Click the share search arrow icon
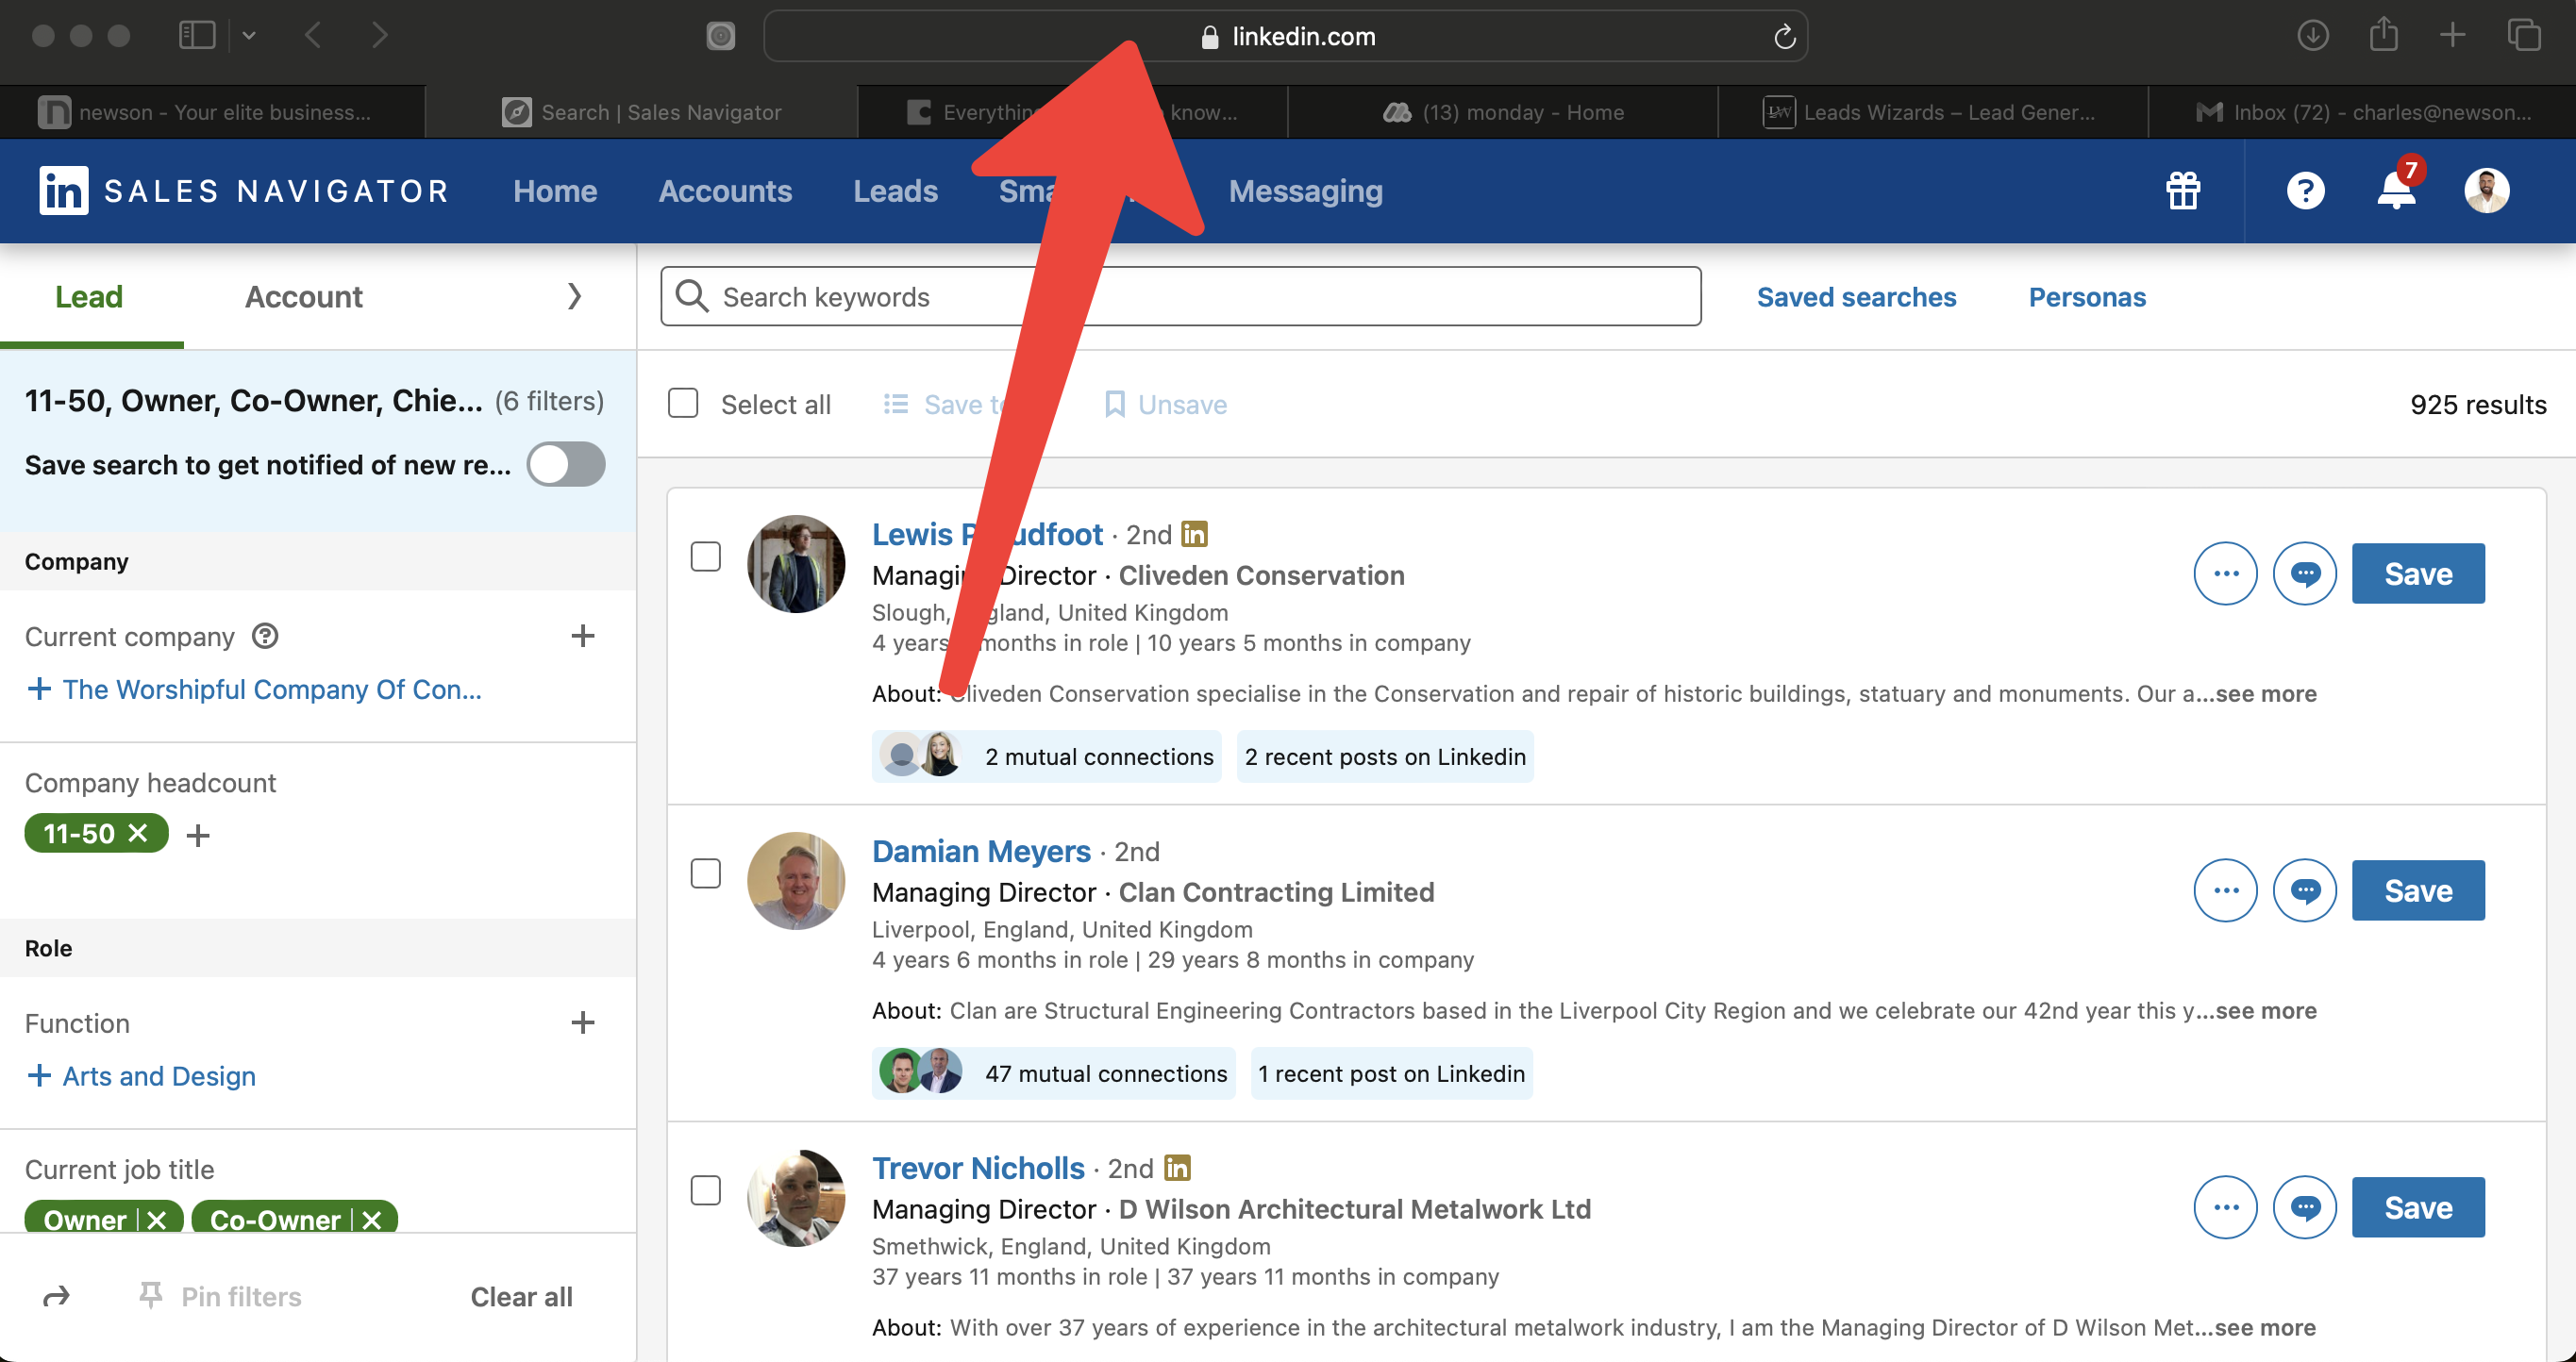The height and width of the screenshot is (1362, 2576). (57, 1296)
